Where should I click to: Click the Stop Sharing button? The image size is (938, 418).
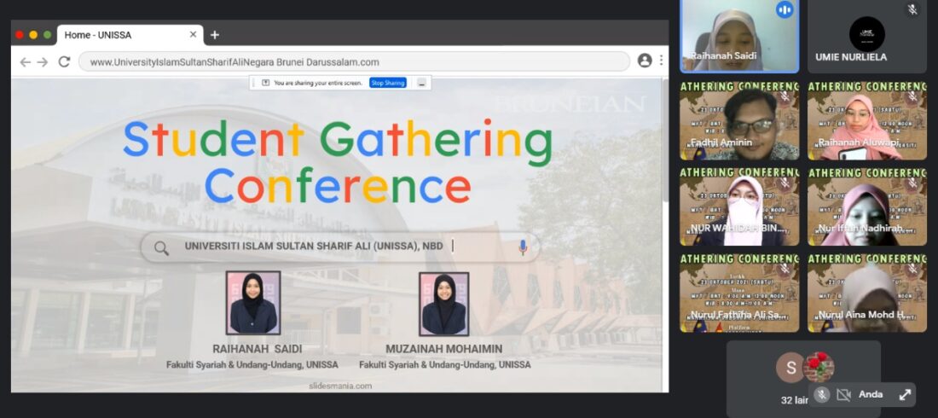[x=387, y=83]
